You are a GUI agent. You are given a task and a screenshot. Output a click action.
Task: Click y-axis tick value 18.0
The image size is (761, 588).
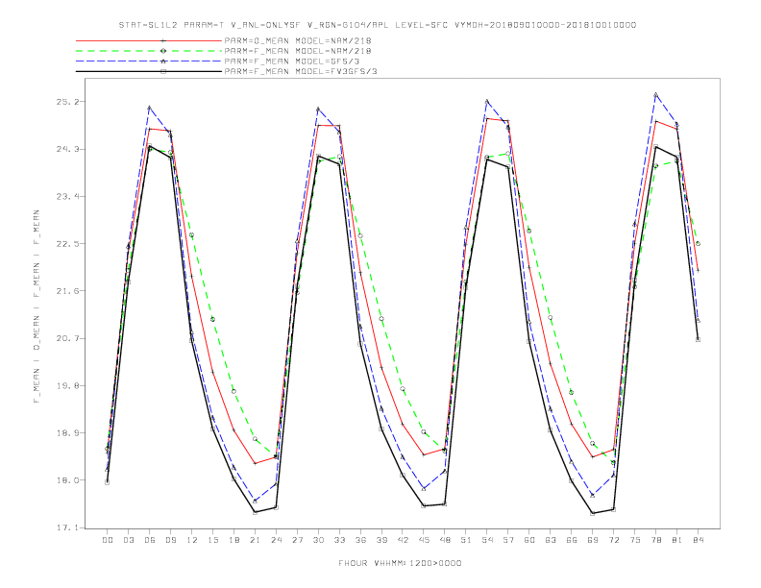(67, 480)
